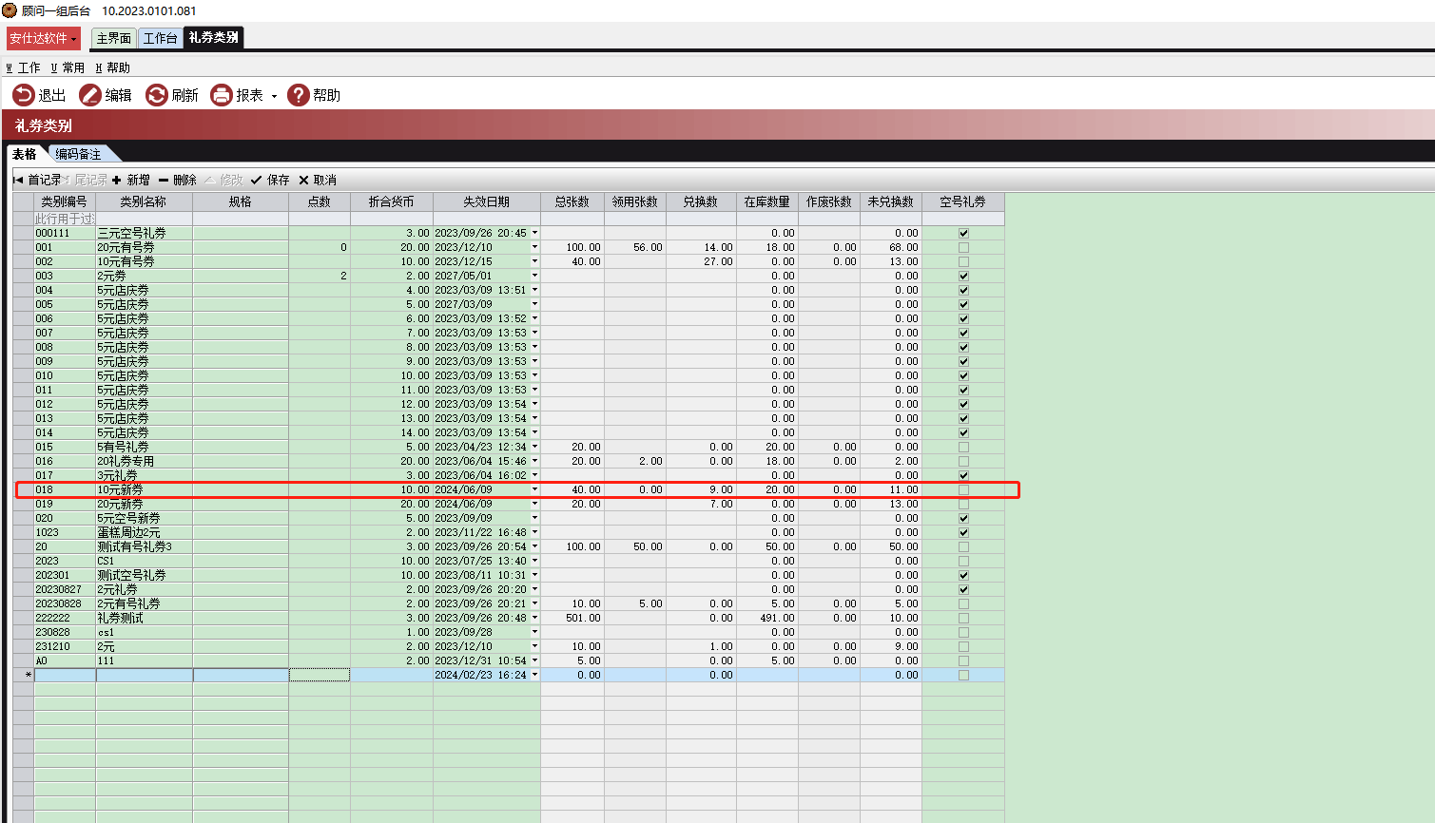1435x823 pixels.
Task: Click the empty 类别编号 cell in new row
Action: point(65,675)
